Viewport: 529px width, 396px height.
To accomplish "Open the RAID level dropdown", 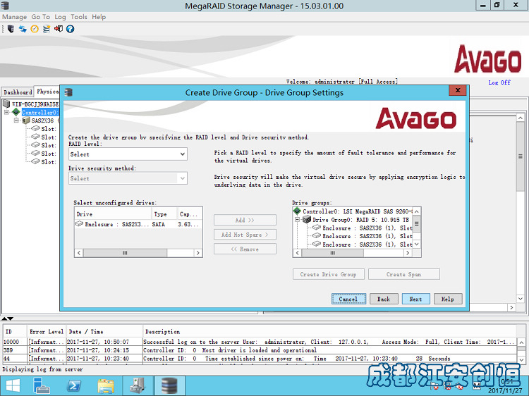I will [128, 154].
